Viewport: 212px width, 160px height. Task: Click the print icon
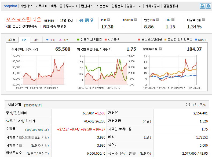tap(202, 6)
